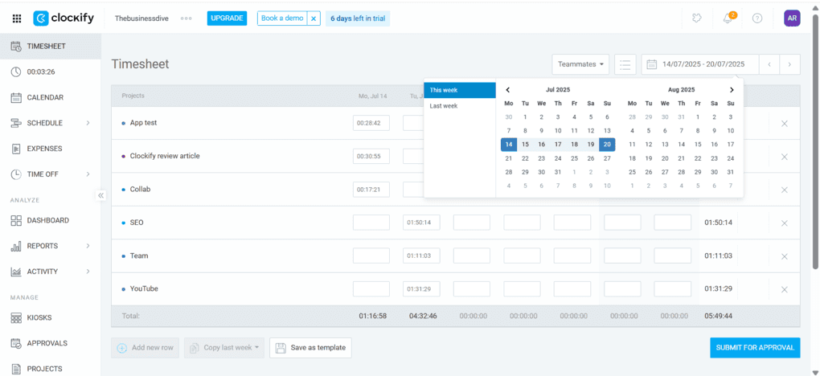Click Book a demo link

coord(282,18)
